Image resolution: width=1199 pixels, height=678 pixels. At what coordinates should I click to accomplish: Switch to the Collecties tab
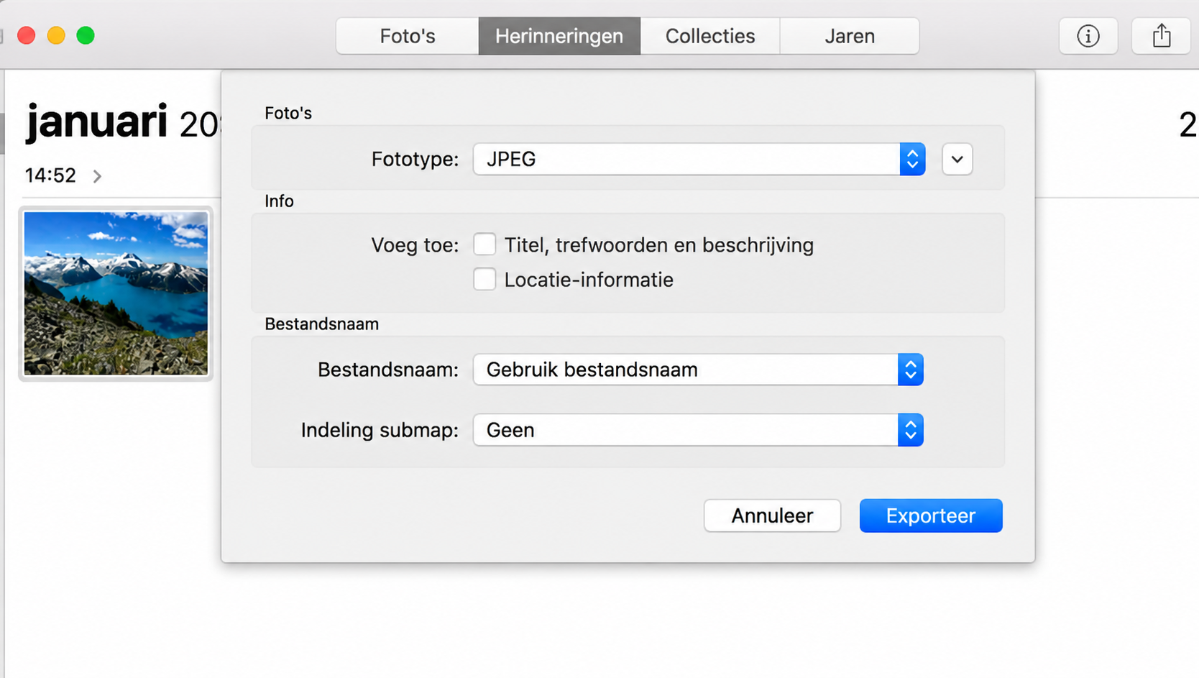[710, 36]
